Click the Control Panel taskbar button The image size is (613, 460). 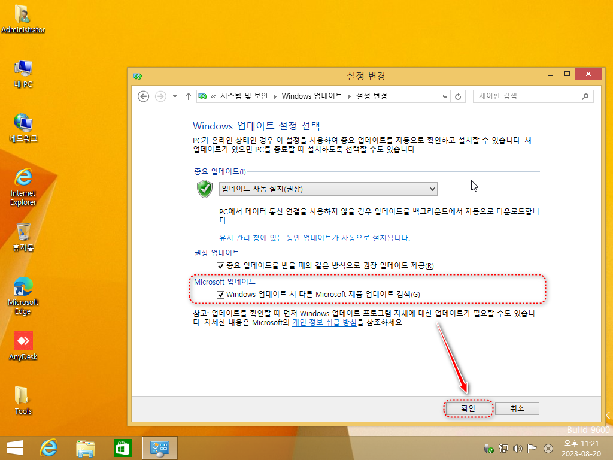(159, 448)
